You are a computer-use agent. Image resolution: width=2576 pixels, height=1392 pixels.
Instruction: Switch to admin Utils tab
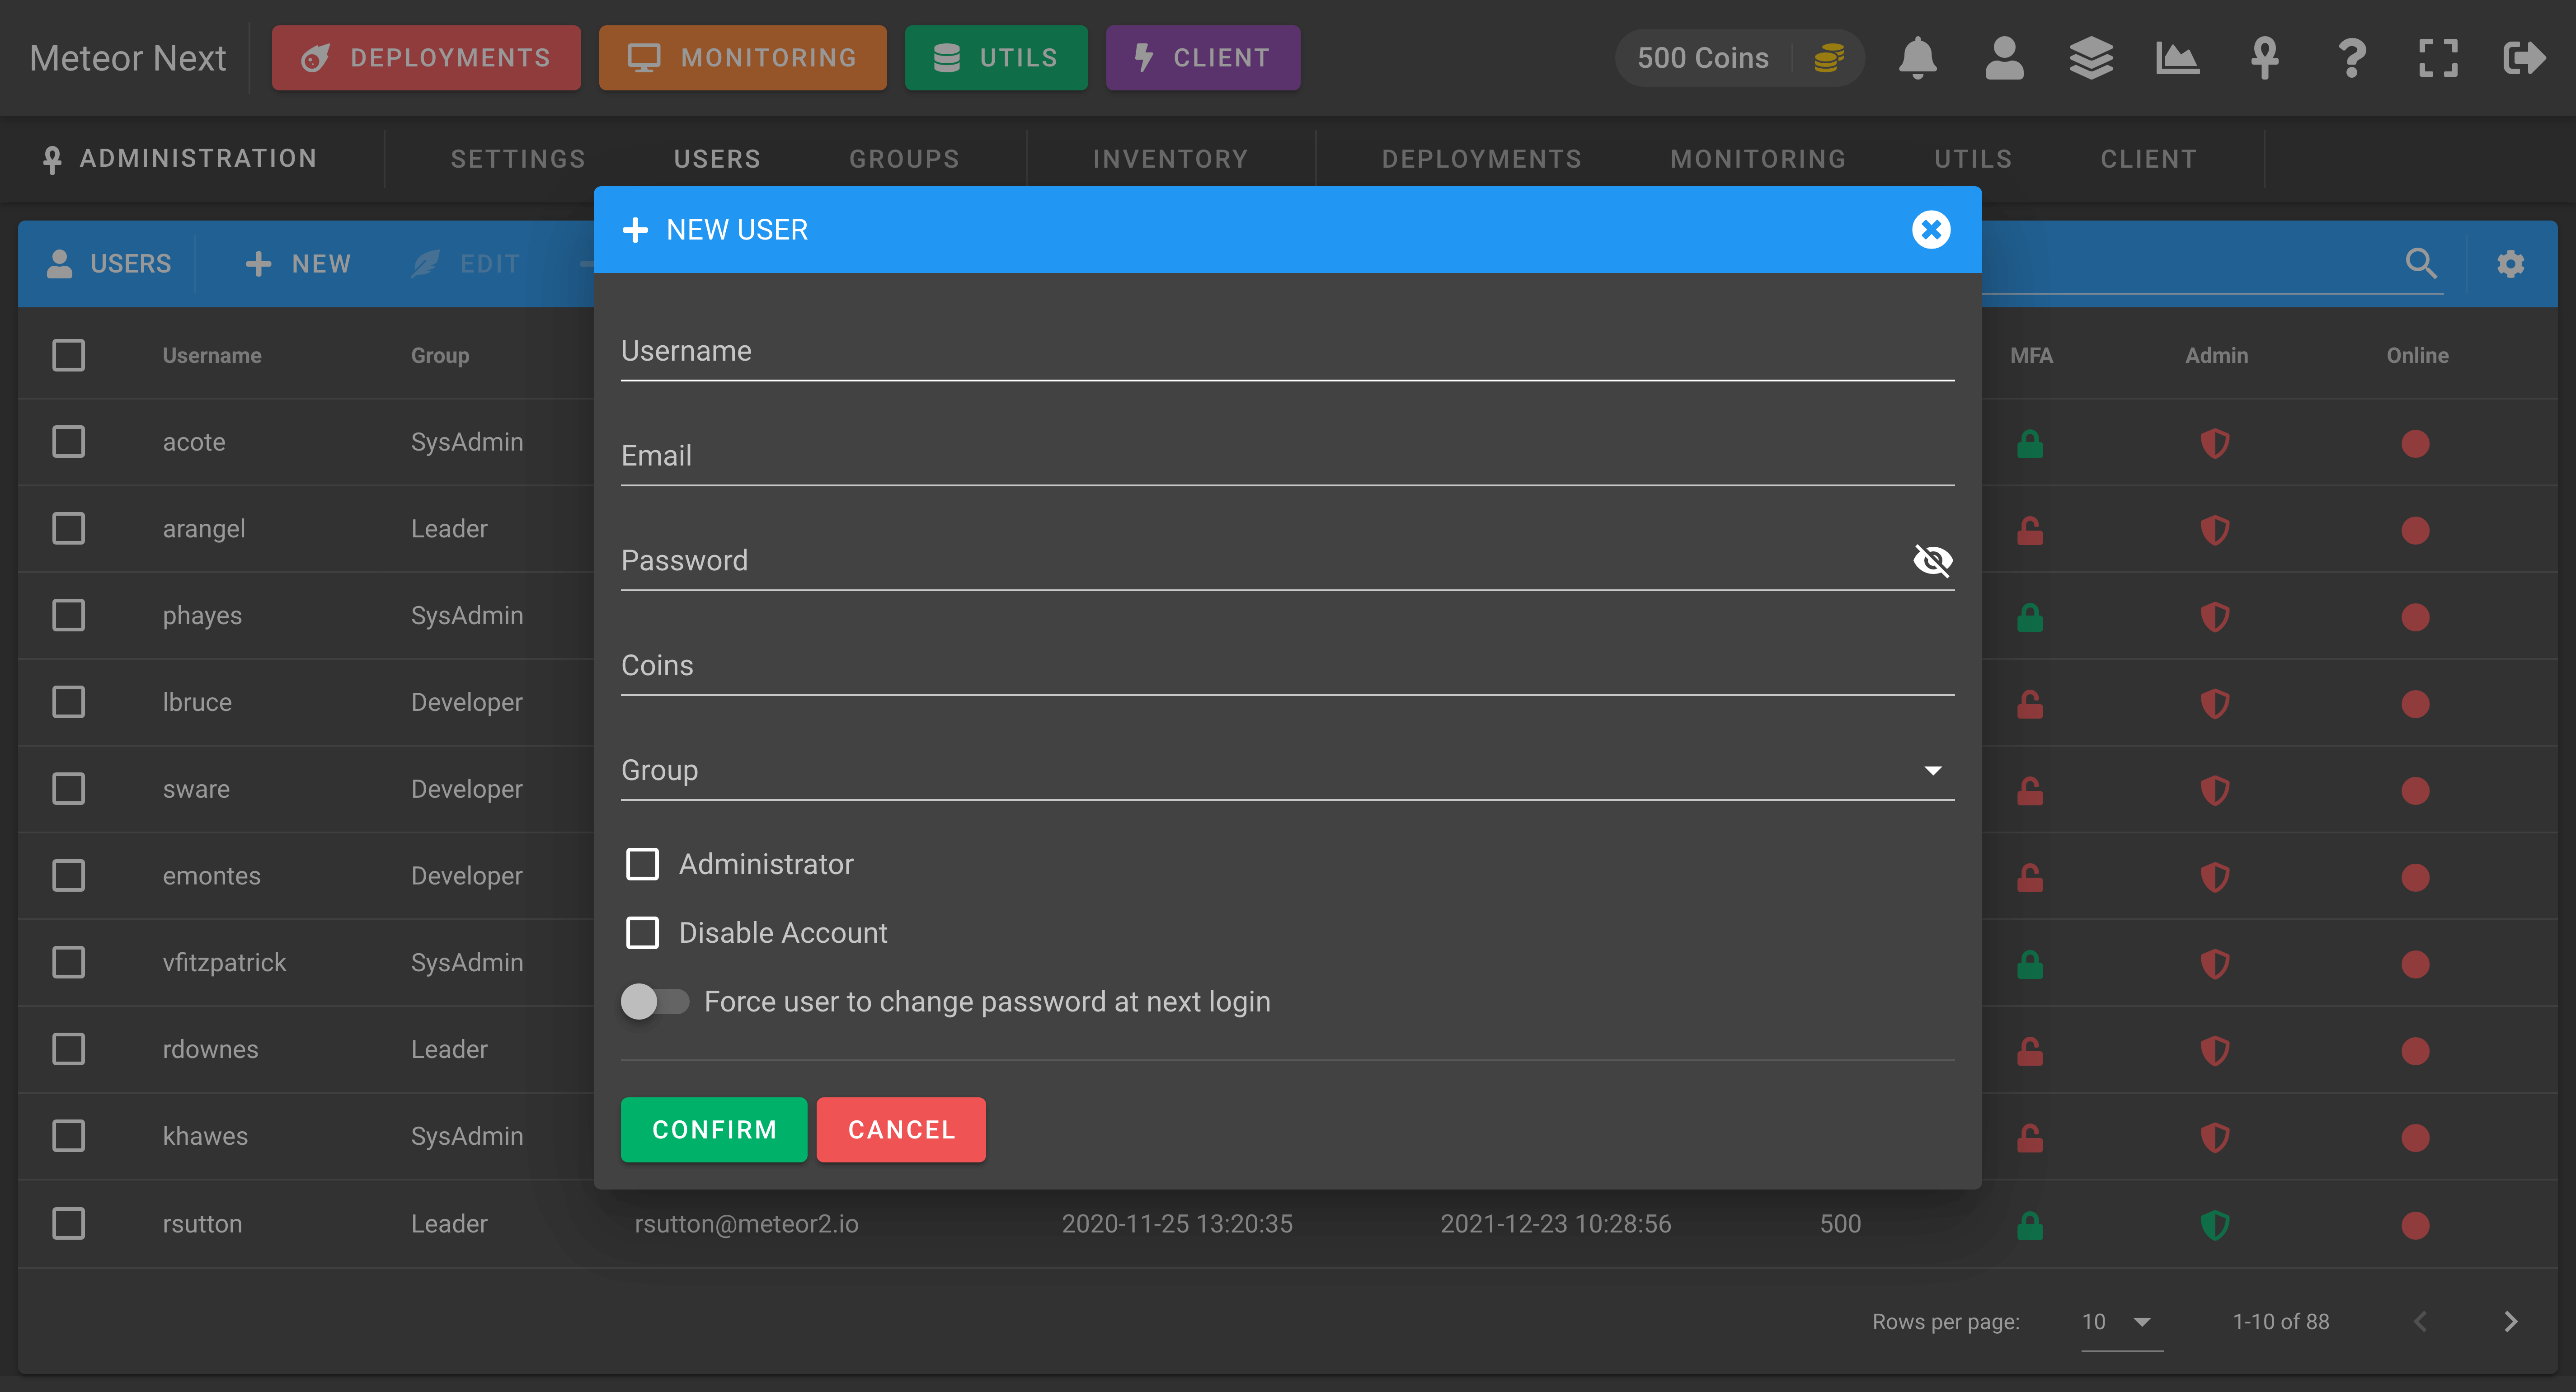click(1973, 159)
